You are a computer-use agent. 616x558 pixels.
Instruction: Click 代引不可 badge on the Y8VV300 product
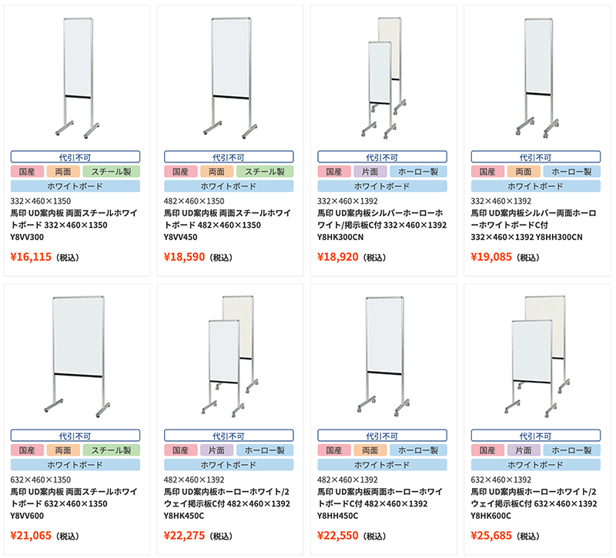coord(75,157)
